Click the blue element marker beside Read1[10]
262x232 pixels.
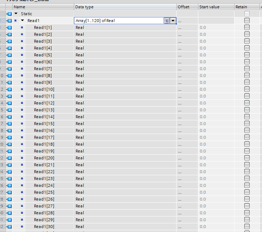(x=22, y=89)
